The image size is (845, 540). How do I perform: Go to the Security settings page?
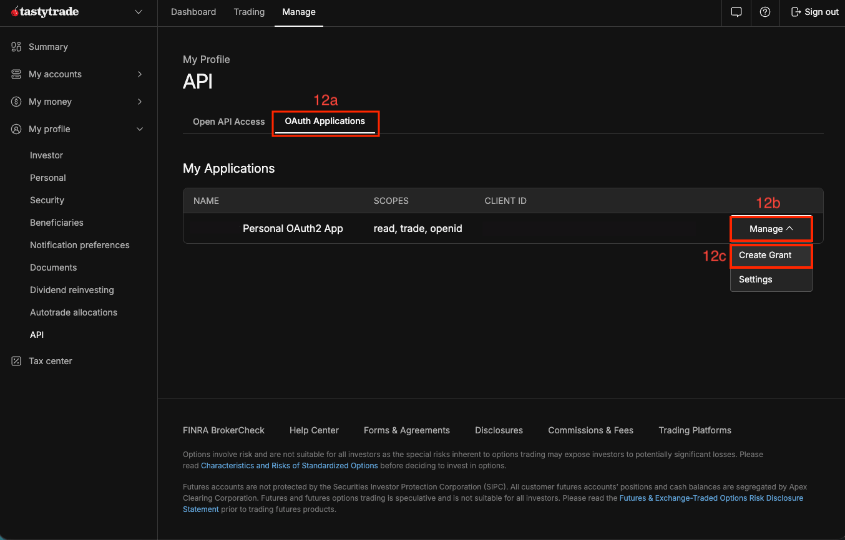point(47,200)
